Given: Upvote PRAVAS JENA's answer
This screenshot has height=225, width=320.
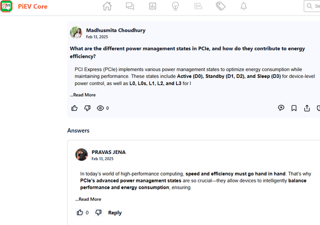Looking at the screenshot, I should click(80, 213).
